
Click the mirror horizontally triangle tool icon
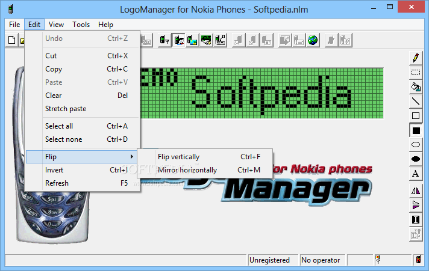point(416,190)
